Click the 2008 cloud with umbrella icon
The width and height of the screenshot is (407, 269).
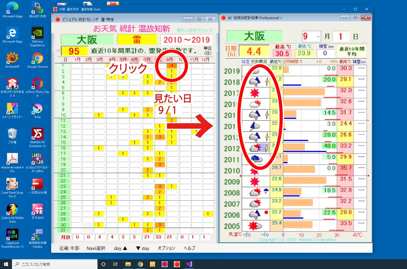point(257,191)
